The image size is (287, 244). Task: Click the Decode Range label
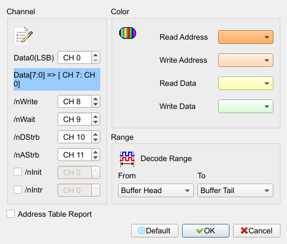(x=166, y=159)
